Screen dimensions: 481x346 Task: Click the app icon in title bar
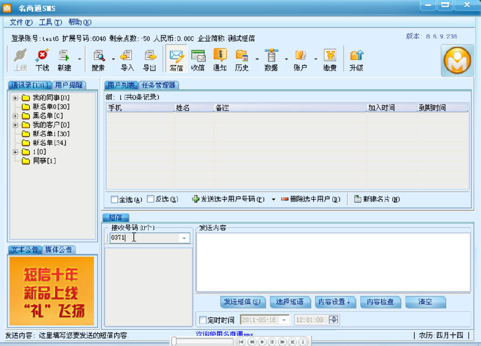pos(7,8)
